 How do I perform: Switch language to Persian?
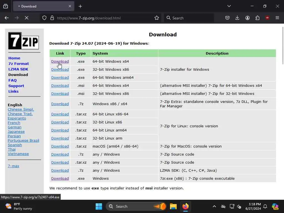coord(14,136)
